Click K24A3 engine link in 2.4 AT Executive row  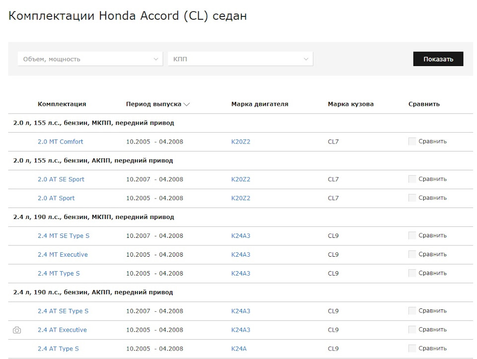pos(240,330)
